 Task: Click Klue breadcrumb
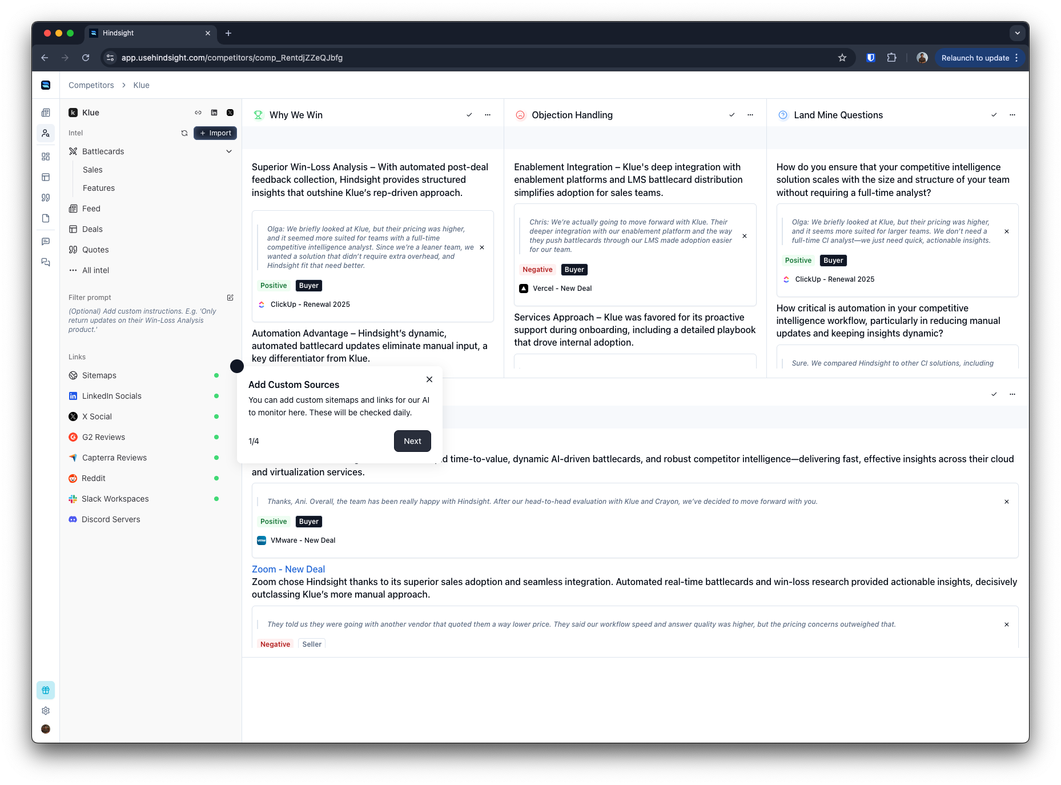click(x=141, y=85)
